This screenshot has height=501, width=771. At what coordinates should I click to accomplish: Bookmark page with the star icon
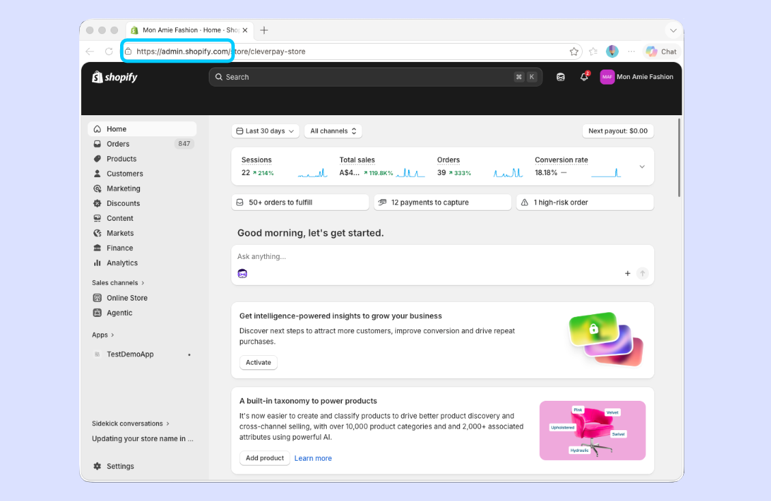574,52
